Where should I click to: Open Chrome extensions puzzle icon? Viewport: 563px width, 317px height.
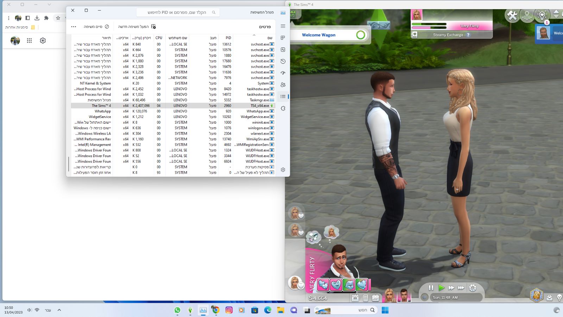(46, 18)
